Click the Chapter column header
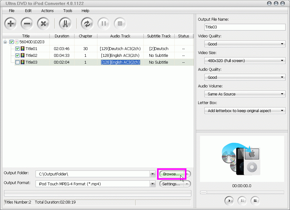 (85, 36)
